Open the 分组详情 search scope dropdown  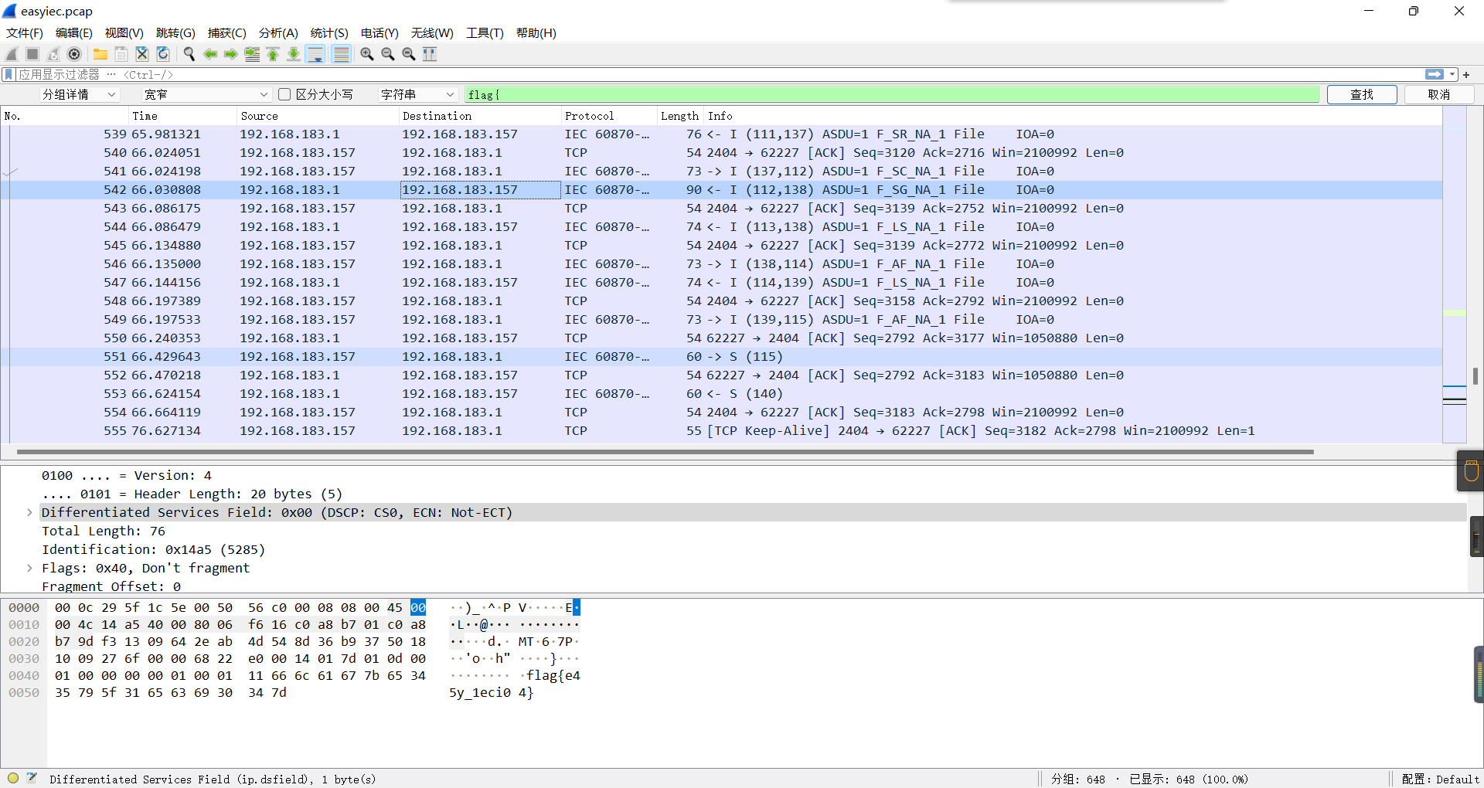80,94
